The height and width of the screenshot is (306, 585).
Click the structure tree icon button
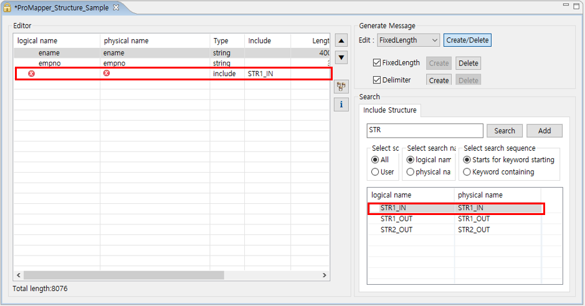coord(341,86)
